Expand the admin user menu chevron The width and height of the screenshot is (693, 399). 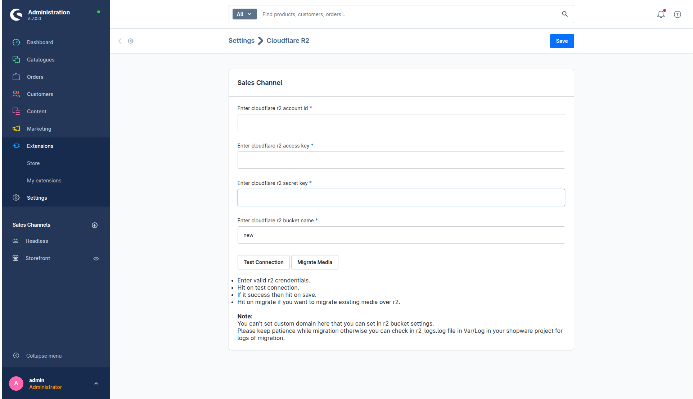click(x=96, y=384)
